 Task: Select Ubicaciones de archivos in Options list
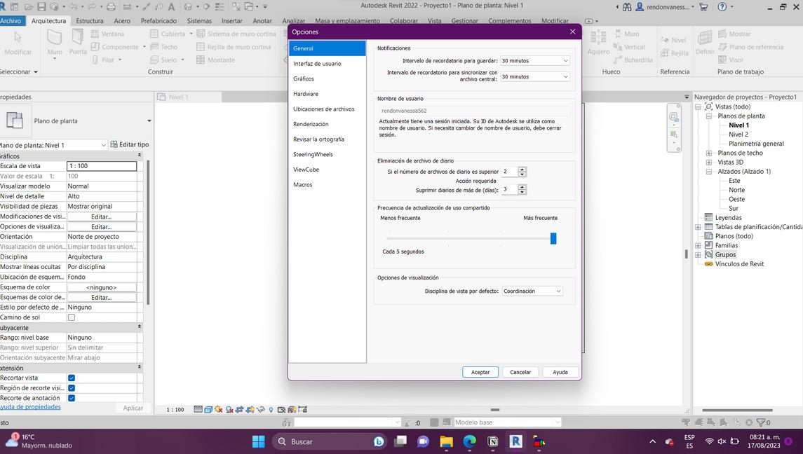pos(324,109)
